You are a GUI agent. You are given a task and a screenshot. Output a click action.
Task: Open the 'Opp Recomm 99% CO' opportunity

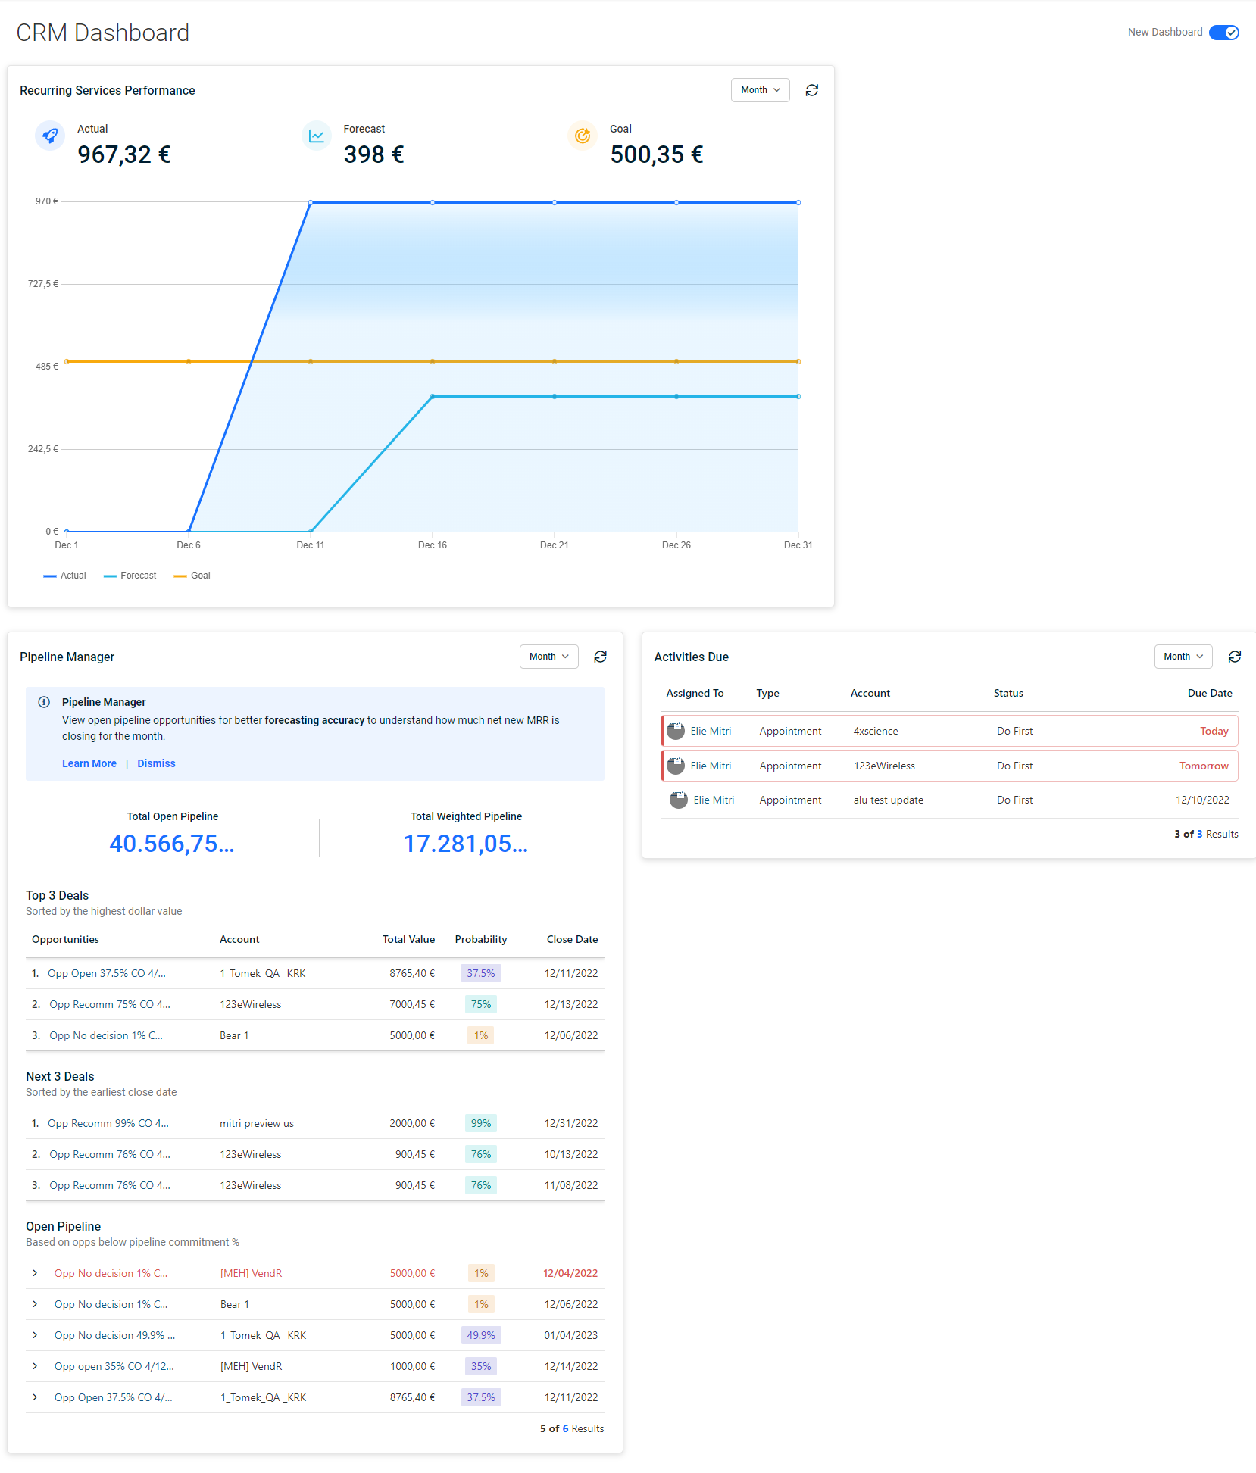point(108,1123)
